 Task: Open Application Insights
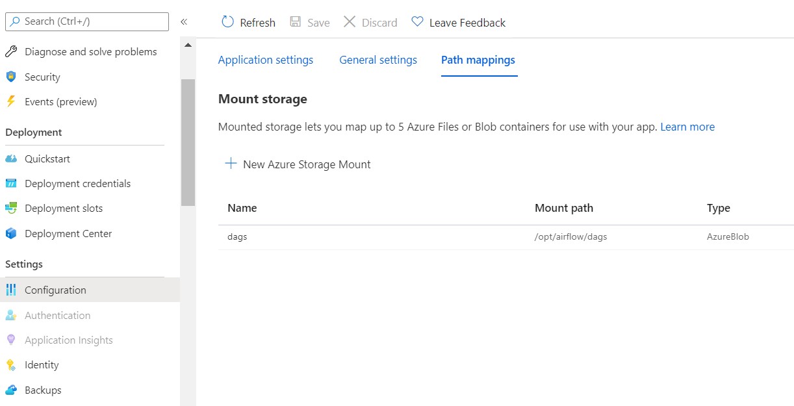68,340
